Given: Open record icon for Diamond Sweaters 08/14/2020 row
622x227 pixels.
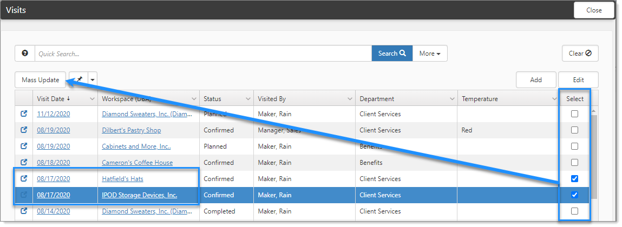Looking at the screenshot, I should (x=24, y=211).
